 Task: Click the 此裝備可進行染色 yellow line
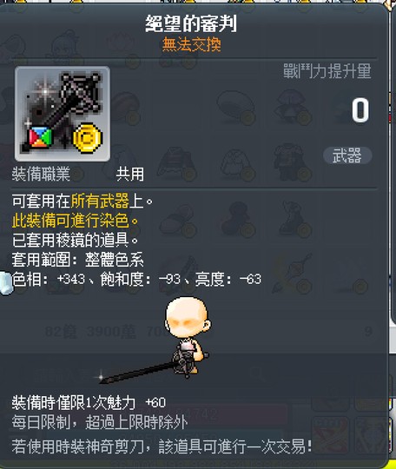pyautogui.click(x=75, y=221)
